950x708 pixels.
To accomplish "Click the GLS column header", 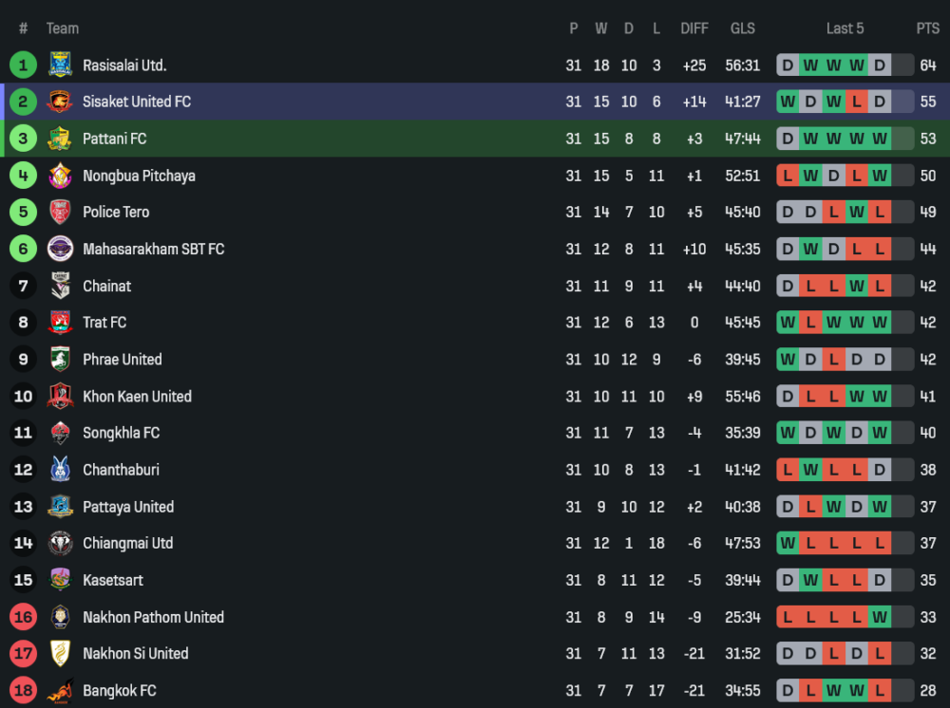I will pyautogui.click(x=743, y=28).
